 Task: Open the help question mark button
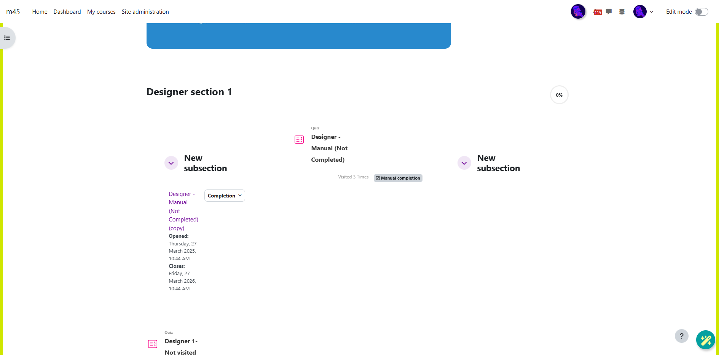point(681,336)
